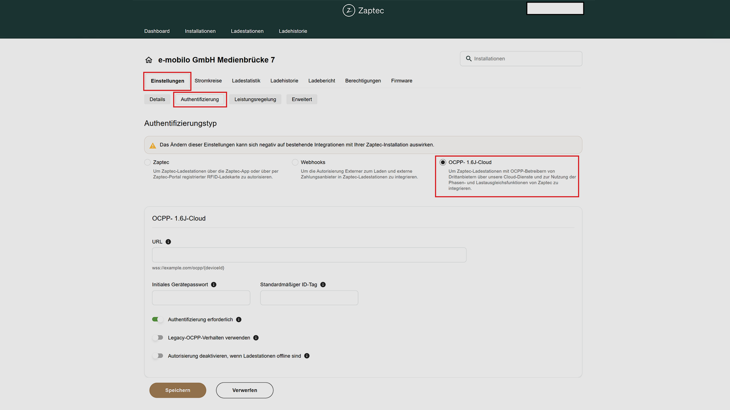Open the installation Ladehistorie tab
The width and height of the screenshot is (730, 410).
tap(284, 81)
